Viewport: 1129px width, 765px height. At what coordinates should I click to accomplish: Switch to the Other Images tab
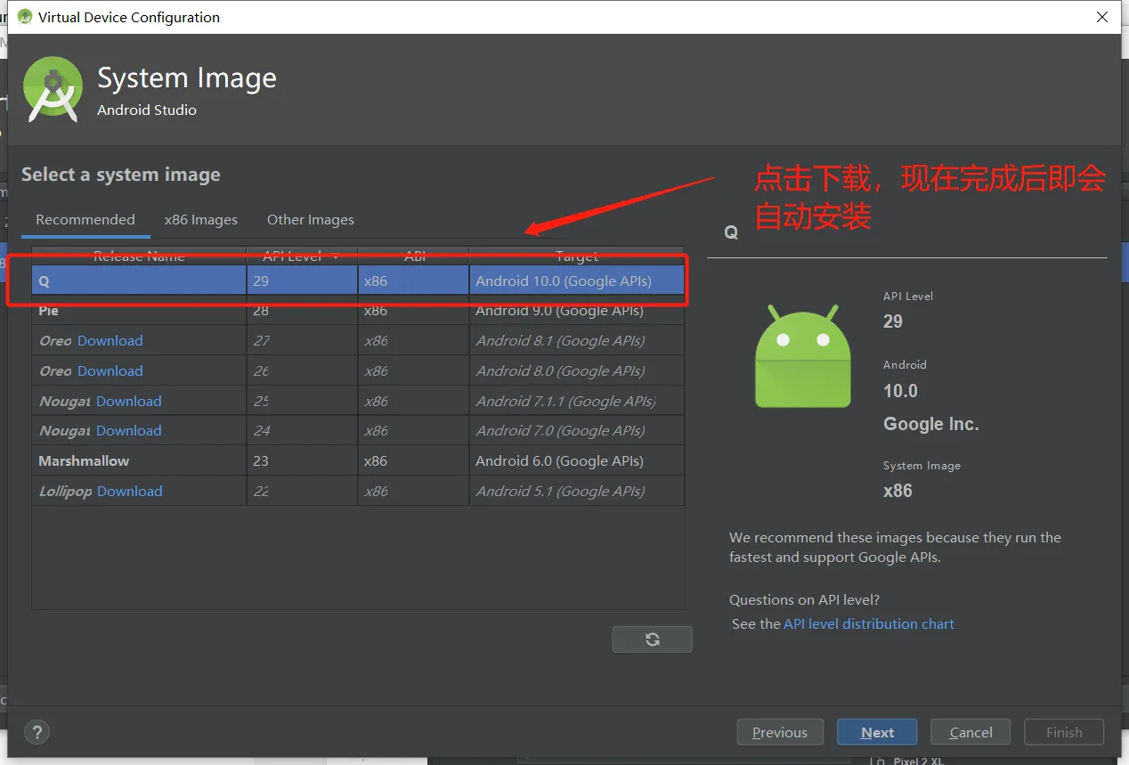311,220
